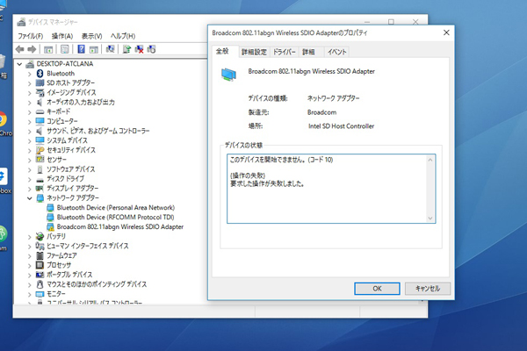
Task: Click the Back arrow in Device Manager toolbar
Action: 20,49
